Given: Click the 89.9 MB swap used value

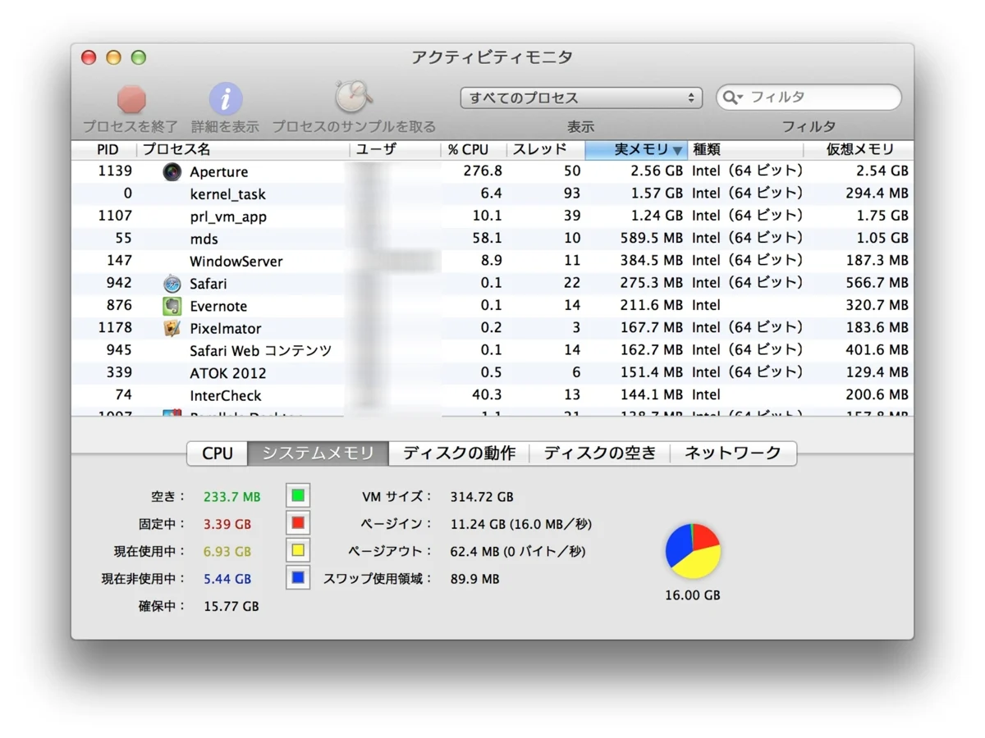Looking at the screenshot, I should point(474,579).
